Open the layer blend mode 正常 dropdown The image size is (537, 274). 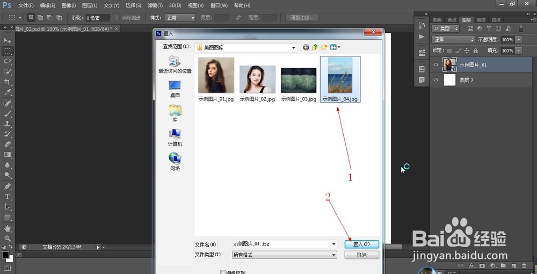tap(453, 39)
